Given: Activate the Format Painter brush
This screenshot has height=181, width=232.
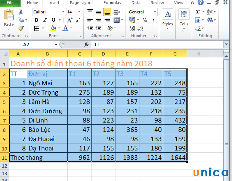Looking at the screenshot, I should 21,28.
